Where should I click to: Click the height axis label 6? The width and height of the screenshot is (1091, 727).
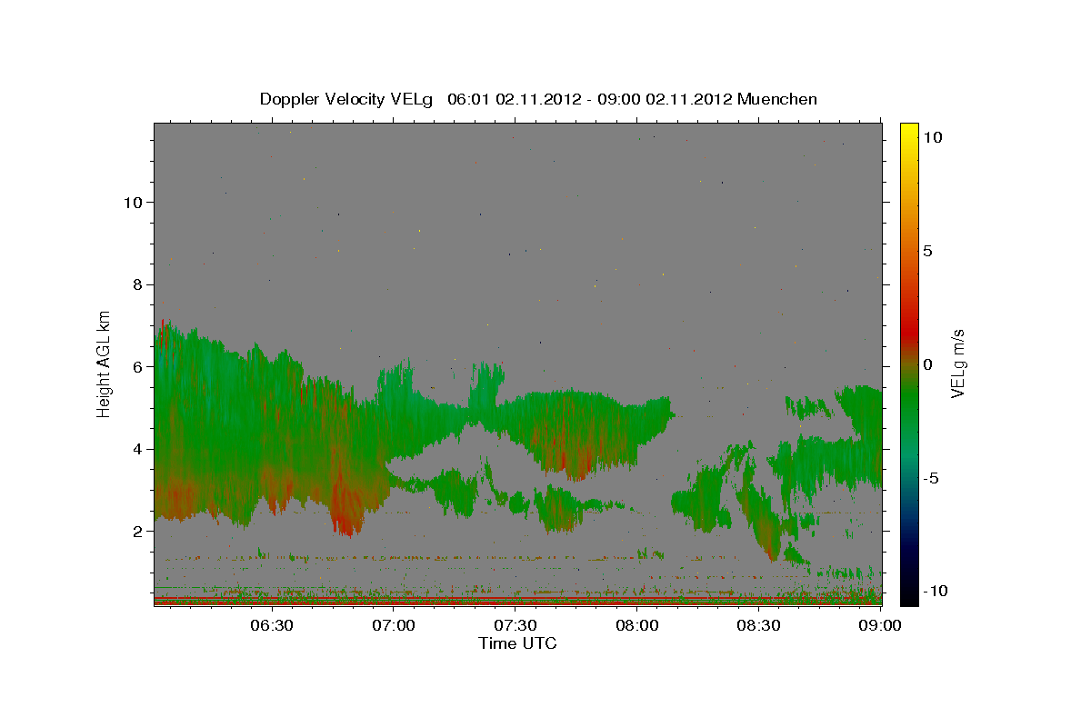(x=137, y=366)
